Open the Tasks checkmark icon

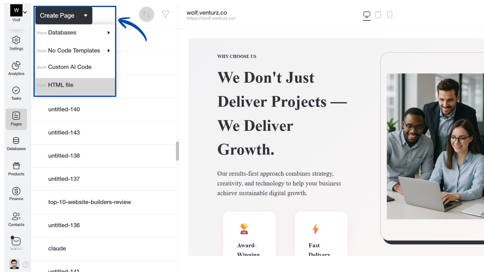coord(16,90)
